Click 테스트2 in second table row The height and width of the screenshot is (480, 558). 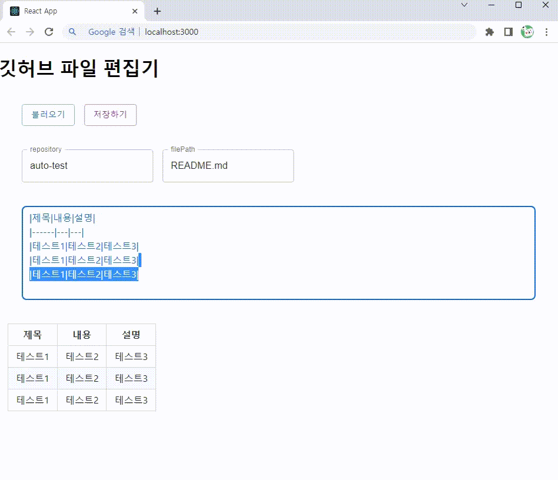coord(82,378)
